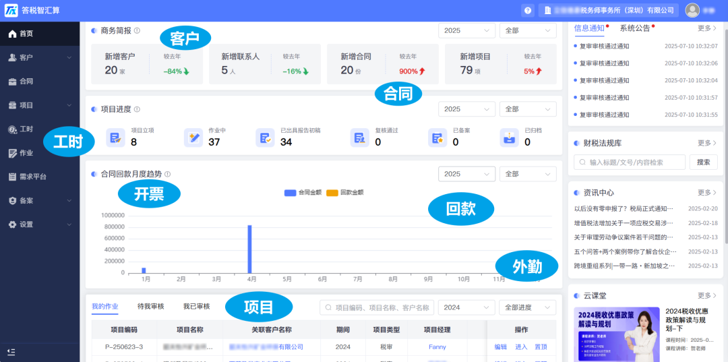Screen dimensions: 728x362
Task: Click the 关联客户名称 link ending 有限公司
Action: point(266,346)
